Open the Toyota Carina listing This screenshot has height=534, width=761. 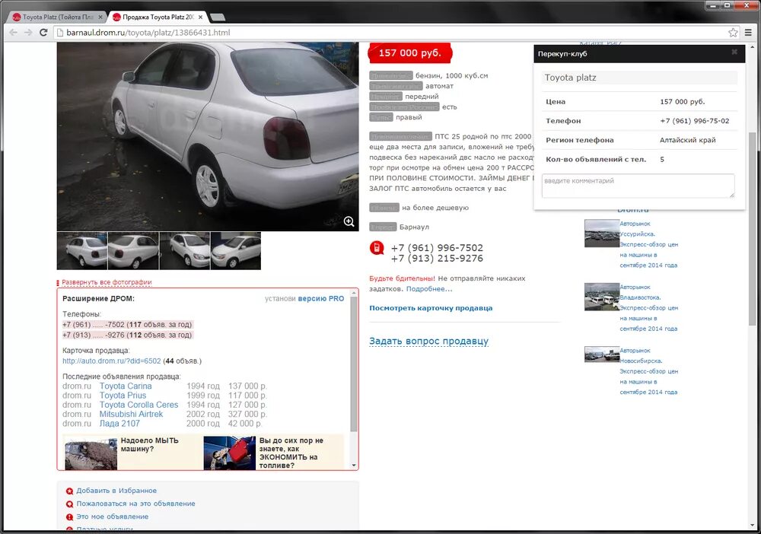126,386
